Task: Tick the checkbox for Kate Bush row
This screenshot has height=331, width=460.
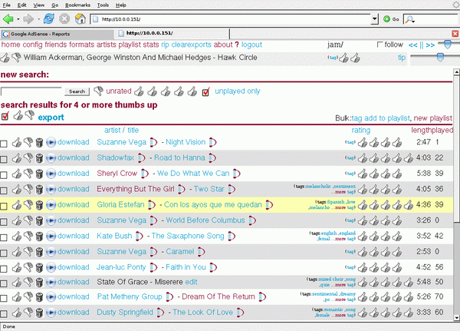Action: [4, 237]
